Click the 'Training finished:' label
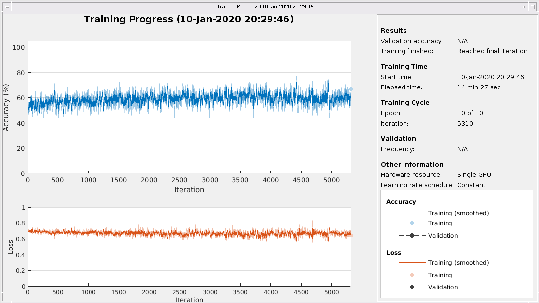Image resolution: width=539 pixels, height=303 pixels. [x=407, y=51]
